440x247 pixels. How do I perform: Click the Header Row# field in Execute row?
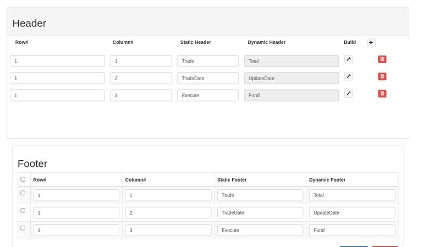57,95
